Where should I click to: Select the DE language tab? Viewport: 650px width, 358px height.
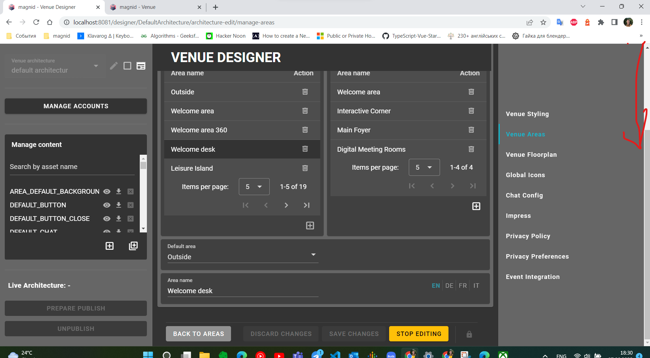[449, 285]
